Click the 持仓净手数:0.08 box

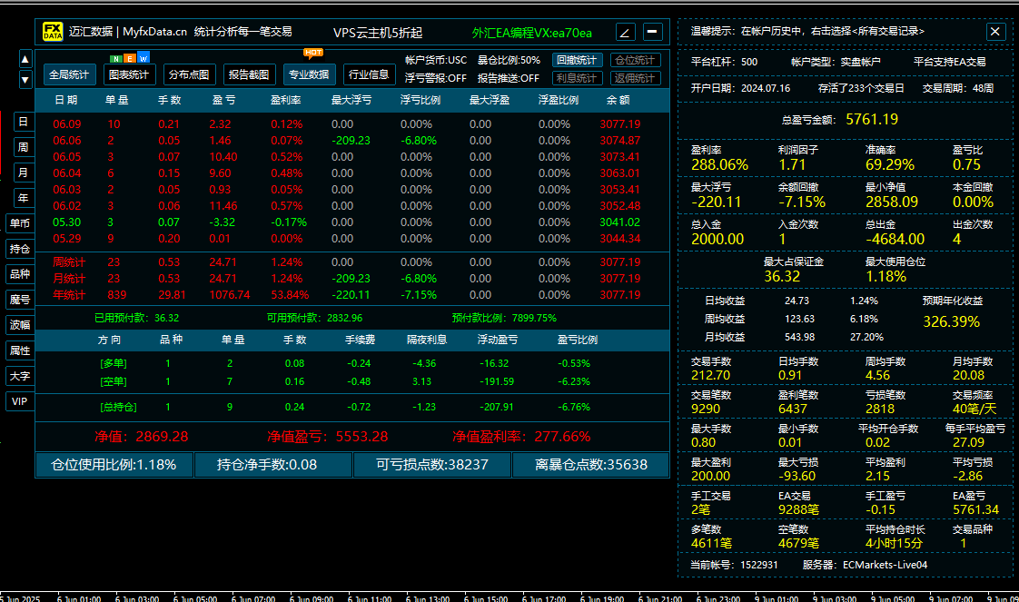pos(273,465)
